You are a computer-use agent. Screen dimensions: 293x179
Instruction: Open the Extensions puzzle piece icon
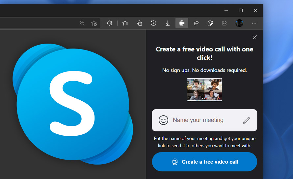point(110,23)
